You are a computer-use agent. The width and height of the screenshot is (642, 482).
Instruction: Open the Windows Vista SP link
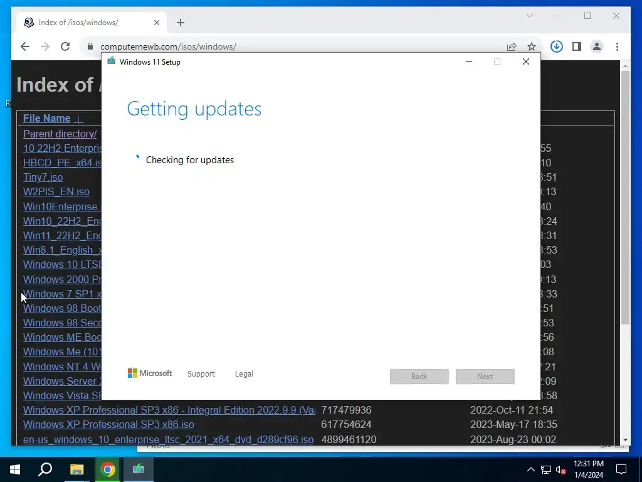62,395
